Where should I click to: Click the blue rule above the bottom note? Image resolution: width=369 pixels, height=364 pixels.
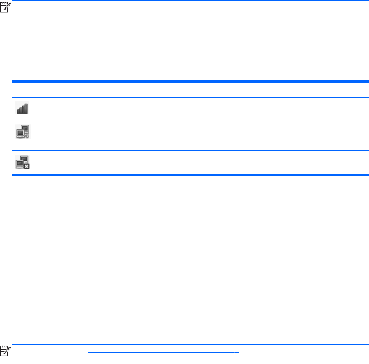tap(190, 344)
